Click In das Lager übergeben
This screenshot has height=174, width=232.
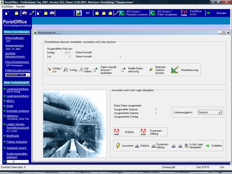[x=194, y=145]
